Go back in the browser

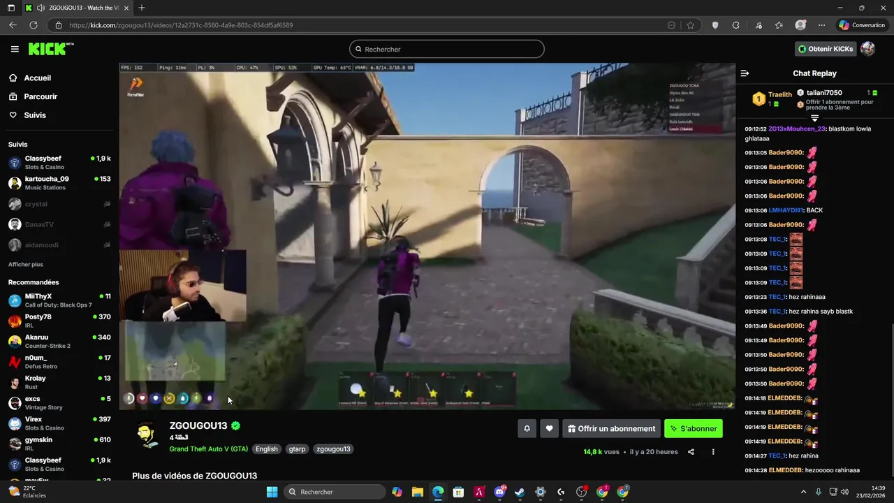point(13,25)
